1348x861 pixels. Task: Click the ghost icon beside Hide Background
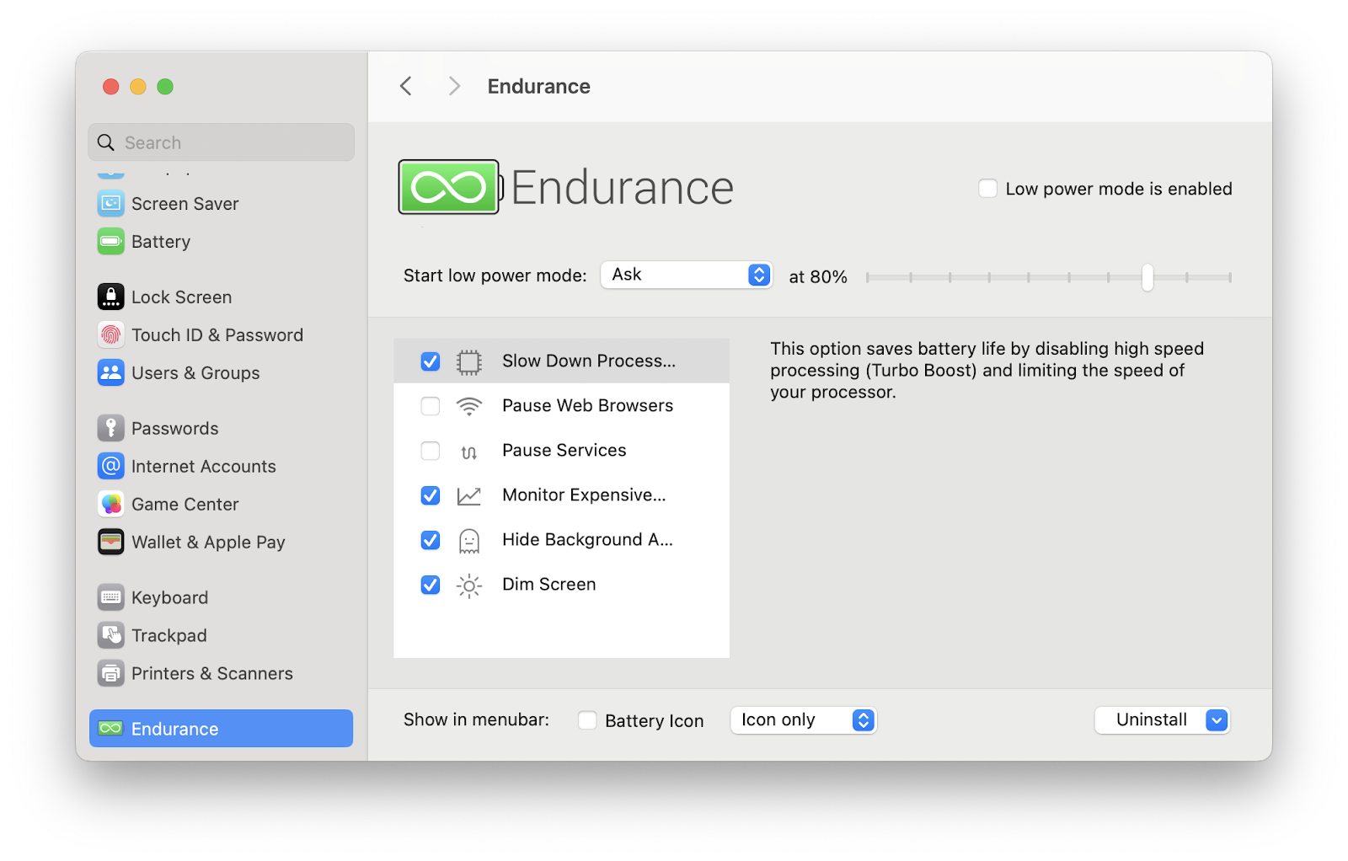click(469, 541)
